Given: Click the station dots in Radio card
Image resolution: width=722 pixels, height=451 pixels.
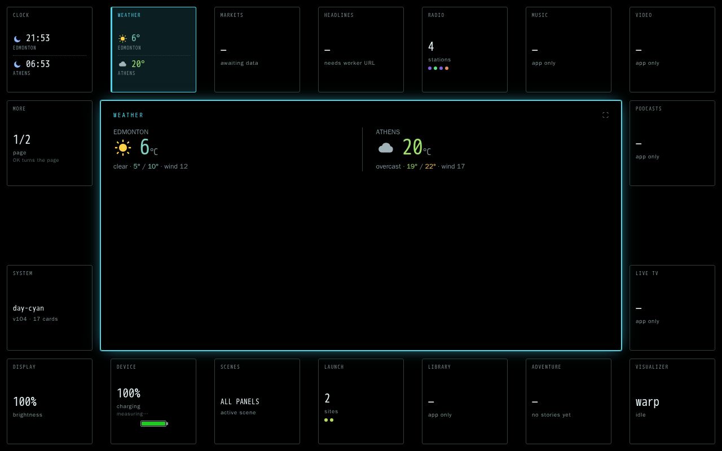Looking at the screenshot, I should point(438,68).
